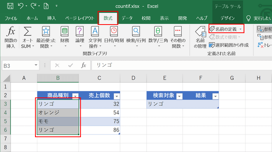272x152 pixels.
Task: Click the Save icon in quick access toolbar
Action: tap(10, 6)
